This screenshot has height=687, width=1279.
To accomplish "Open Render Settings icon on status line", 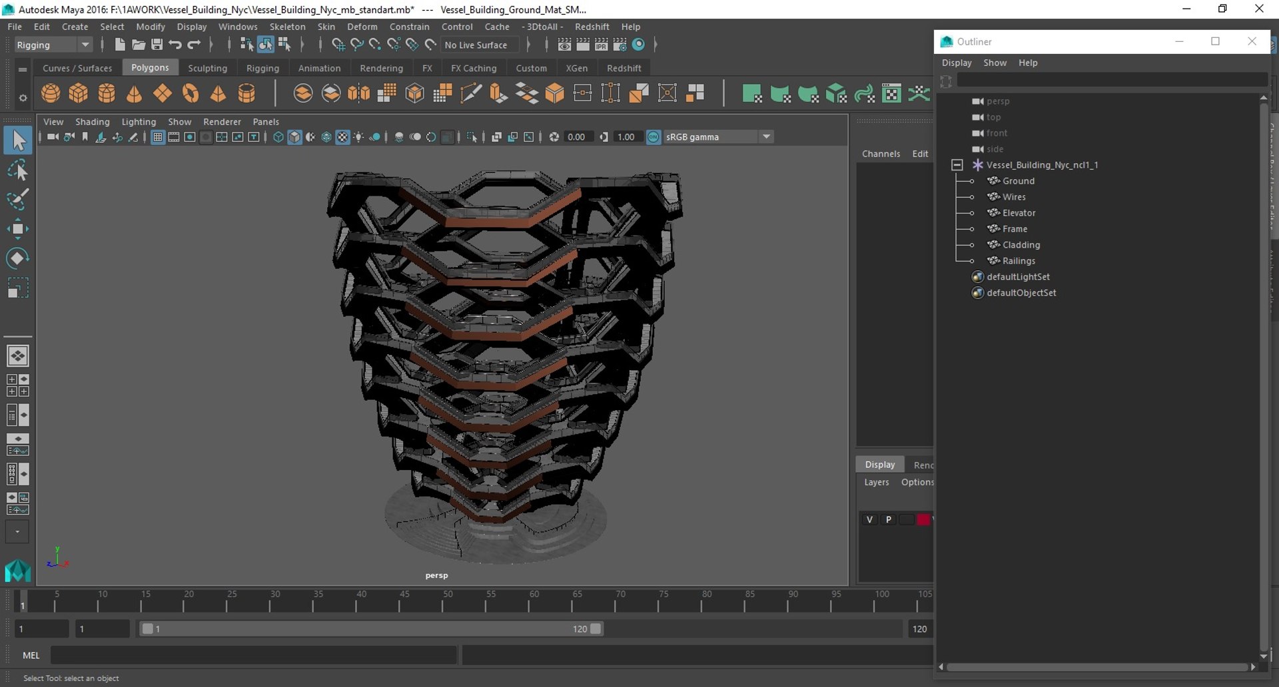I will [x=620, y=45].
